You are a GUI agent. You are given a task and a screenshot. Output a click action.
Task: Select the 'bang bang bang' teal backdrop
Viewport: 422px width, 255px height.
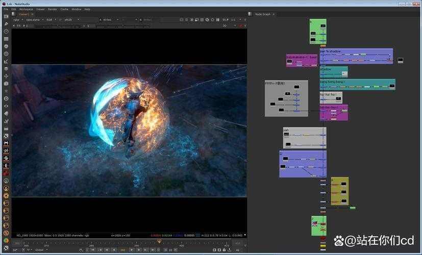click(357, 85)
